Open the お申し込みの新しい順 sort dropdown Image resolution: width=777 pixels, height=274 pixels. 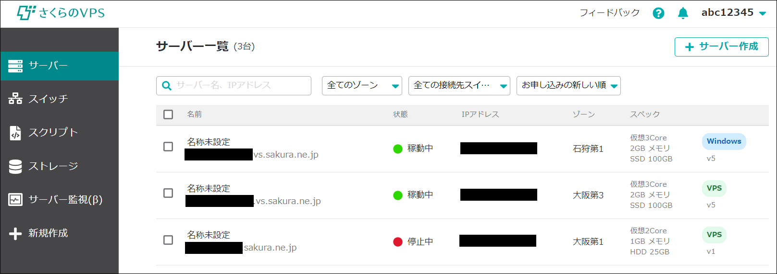coord(568,86)
